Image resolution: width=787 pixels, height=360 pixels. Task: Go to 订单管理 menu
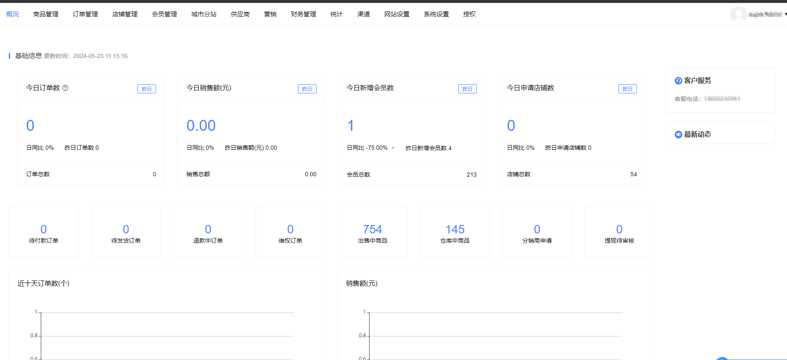[85, 14]
